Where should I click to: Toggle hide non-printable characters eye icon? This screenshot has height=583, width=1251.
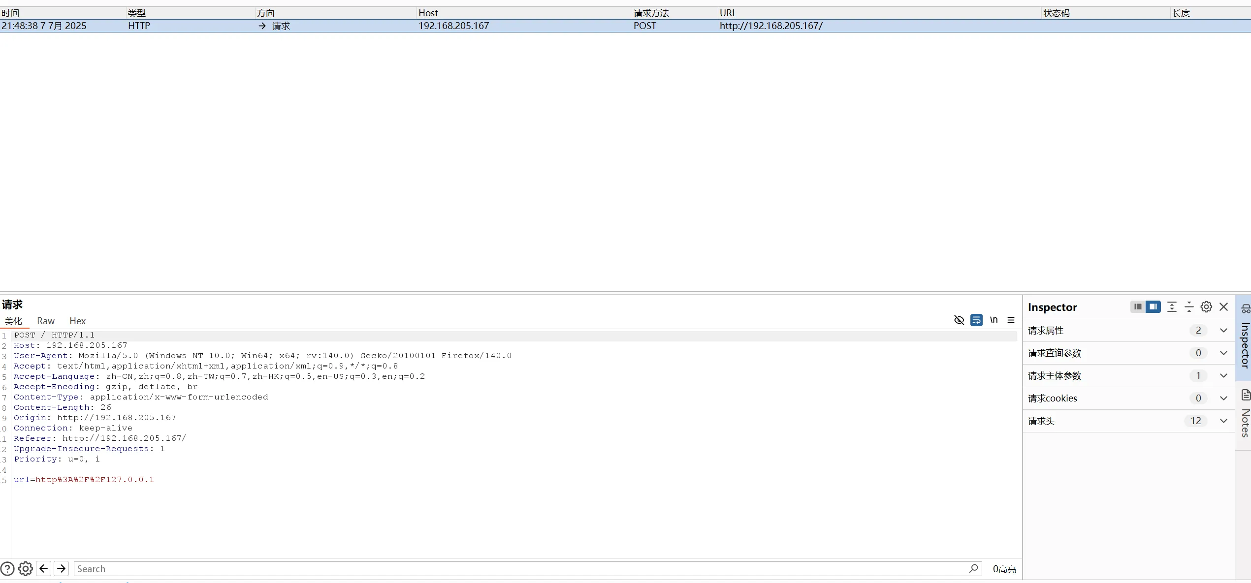pos(959,320)
